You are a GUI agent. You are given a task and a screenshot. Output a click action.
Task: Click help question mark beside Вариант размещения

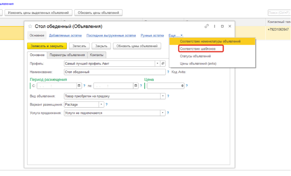coord(106,105)
